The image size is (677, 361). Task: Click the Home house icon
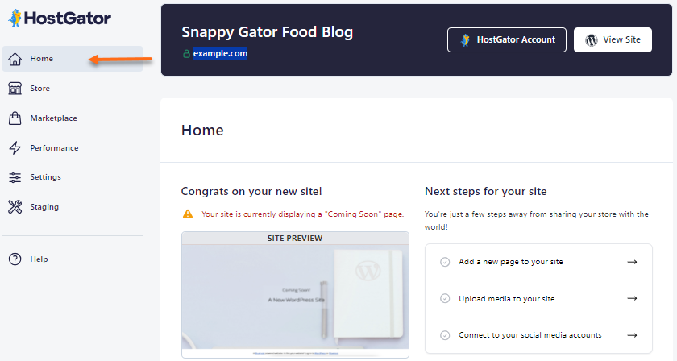[x=15, y=59]
